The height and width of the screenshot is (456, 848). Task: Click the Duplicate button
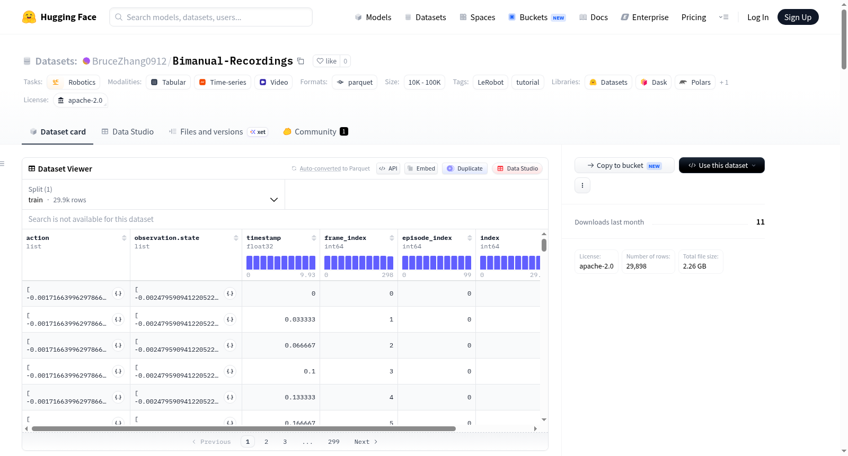464,168
